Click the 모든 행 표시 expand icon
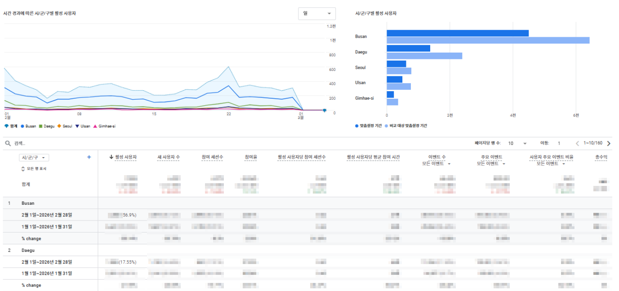The height and width of the screenshot is (291, 619). [x=23, y=169]
